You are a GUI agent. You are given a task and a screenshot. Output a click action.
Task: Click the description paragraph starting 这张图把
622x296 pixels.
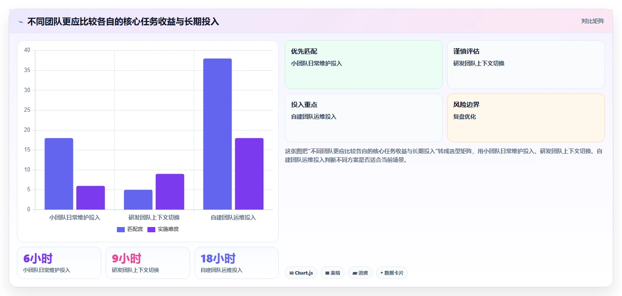point(444,155)
